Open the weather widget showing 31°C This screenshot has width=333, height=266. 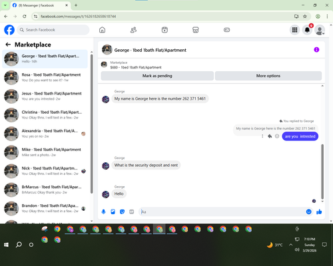coord(274,245)
